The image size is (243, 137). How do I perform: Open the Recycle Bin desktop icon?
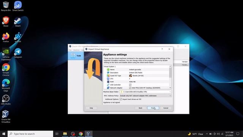click(x=6, y=6)
